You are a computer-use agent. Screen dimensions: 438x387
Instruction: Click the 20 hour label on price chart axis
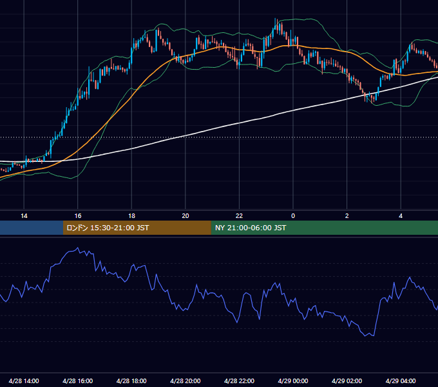point(186,216)
